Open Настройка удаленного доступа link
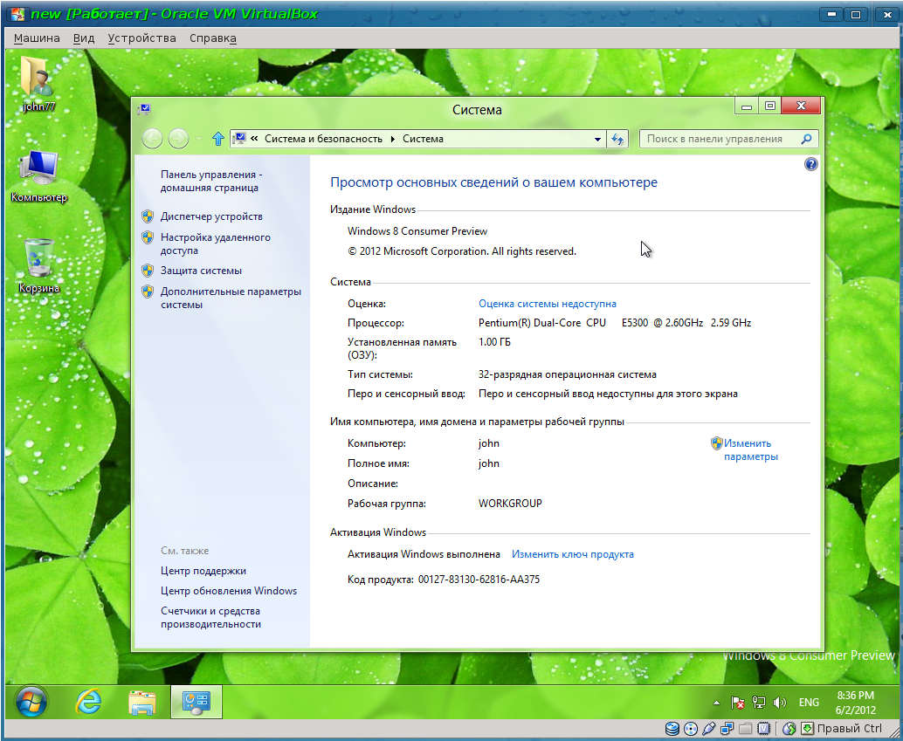 (216, 244)
